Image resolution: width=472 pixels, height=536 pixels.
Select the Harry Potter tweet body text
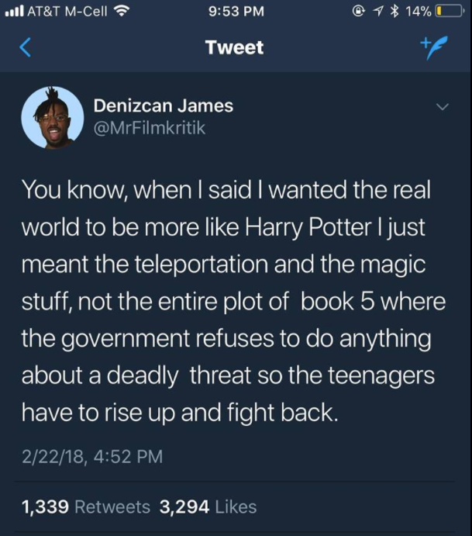[233, 301]
